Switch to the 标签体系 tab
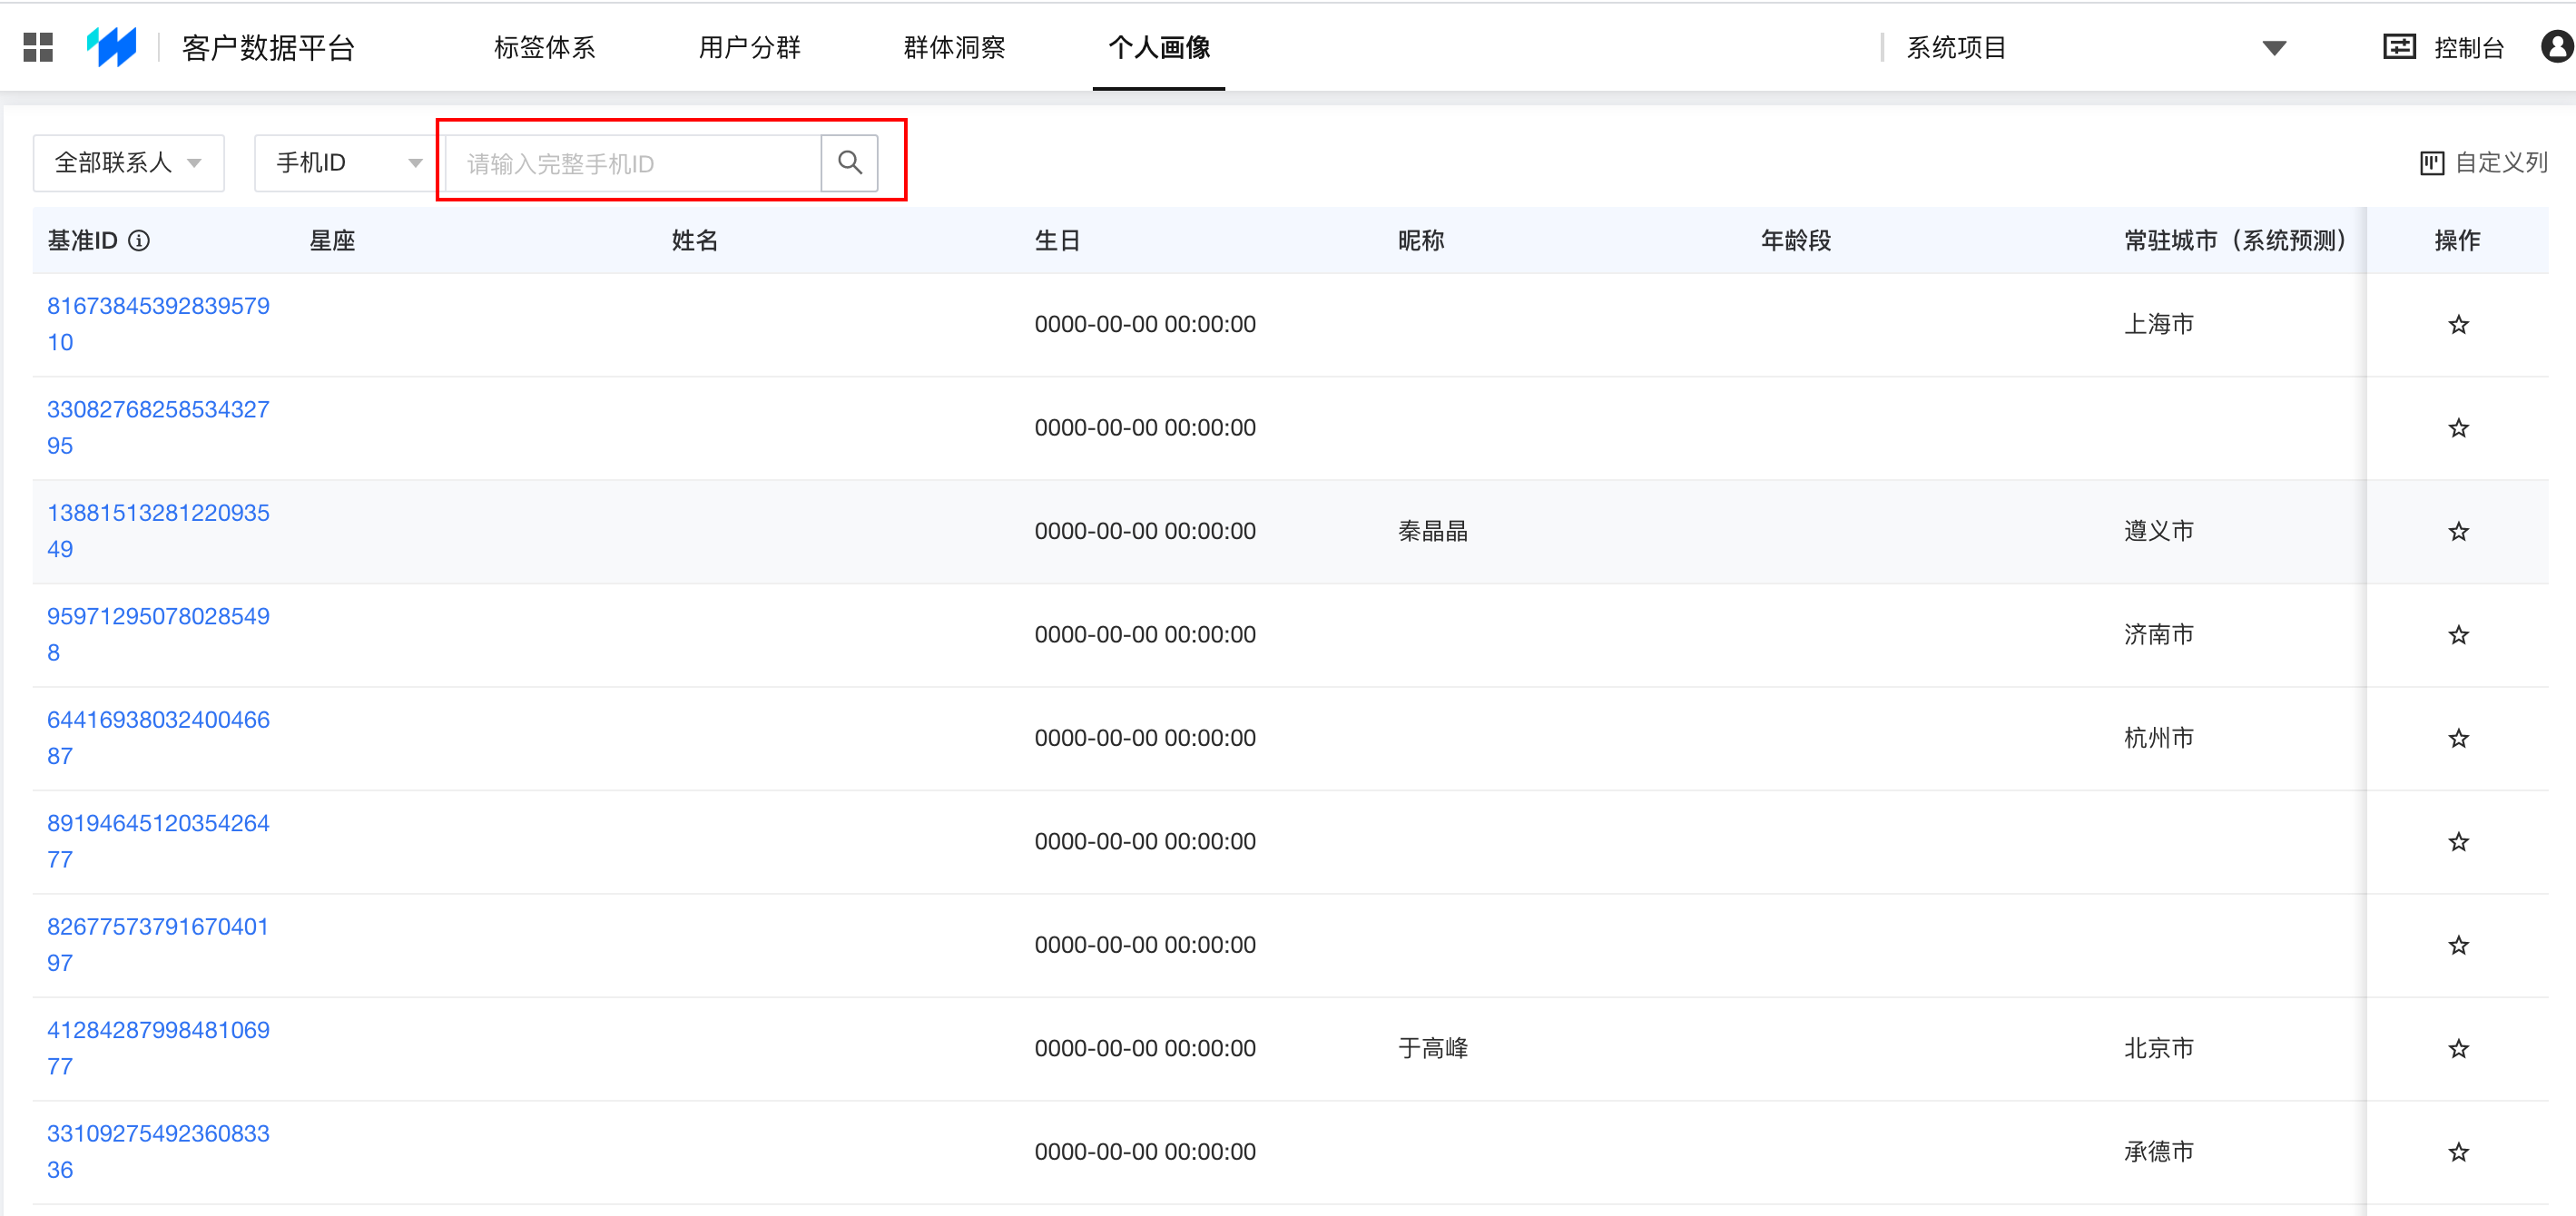2576x1216 pixels. click(544, 48)
